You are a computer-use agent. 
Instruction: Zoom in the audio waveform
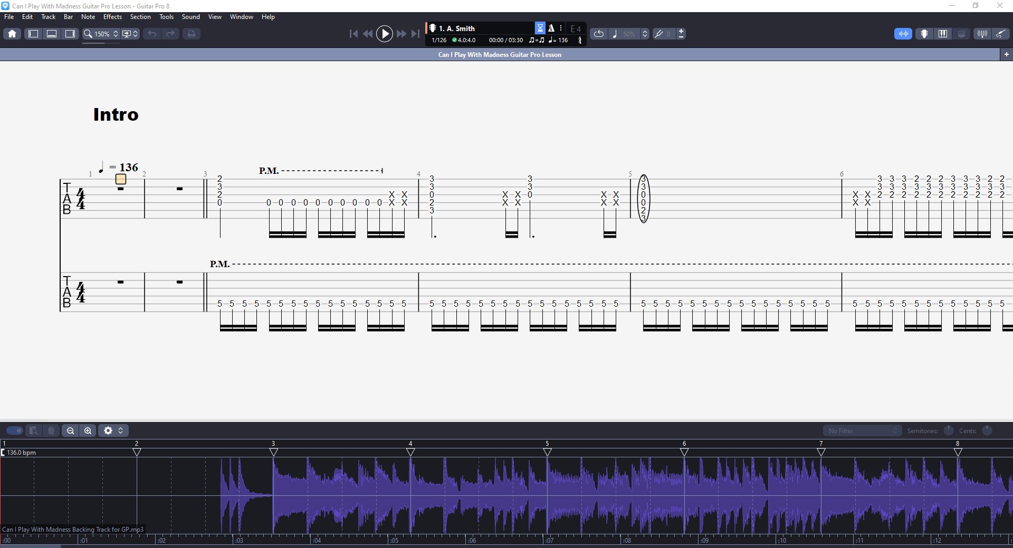pos(88,430)
